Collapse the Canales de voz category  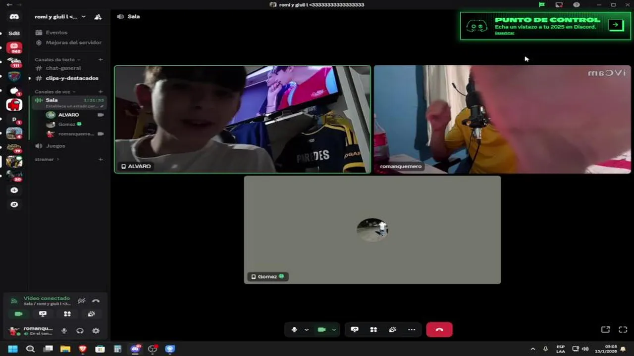coord(55,91)
